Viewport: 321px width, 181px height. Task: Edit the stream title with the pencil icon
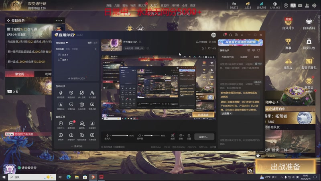140,42
